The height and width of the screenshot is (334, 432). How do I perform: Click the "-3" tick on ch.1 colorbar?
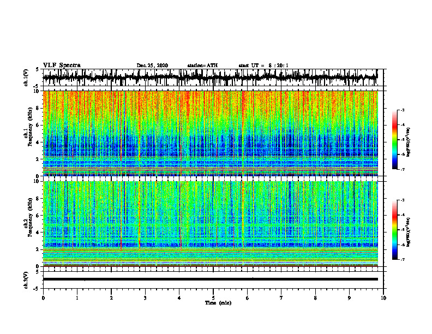click(403, 110)
